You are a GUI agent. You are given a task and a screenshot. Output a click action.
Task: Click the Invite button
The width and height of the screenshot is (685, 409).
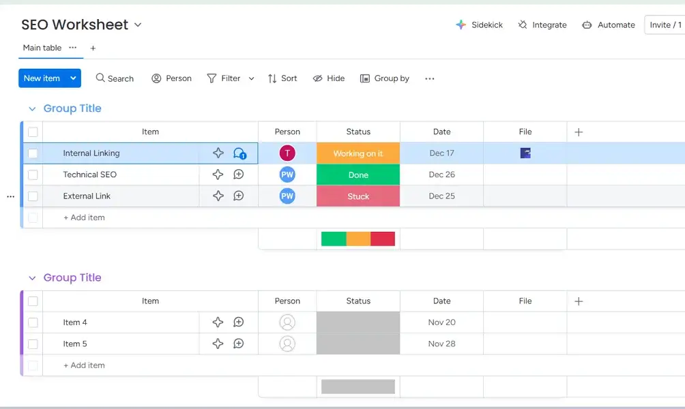click(x=665, y=25)
